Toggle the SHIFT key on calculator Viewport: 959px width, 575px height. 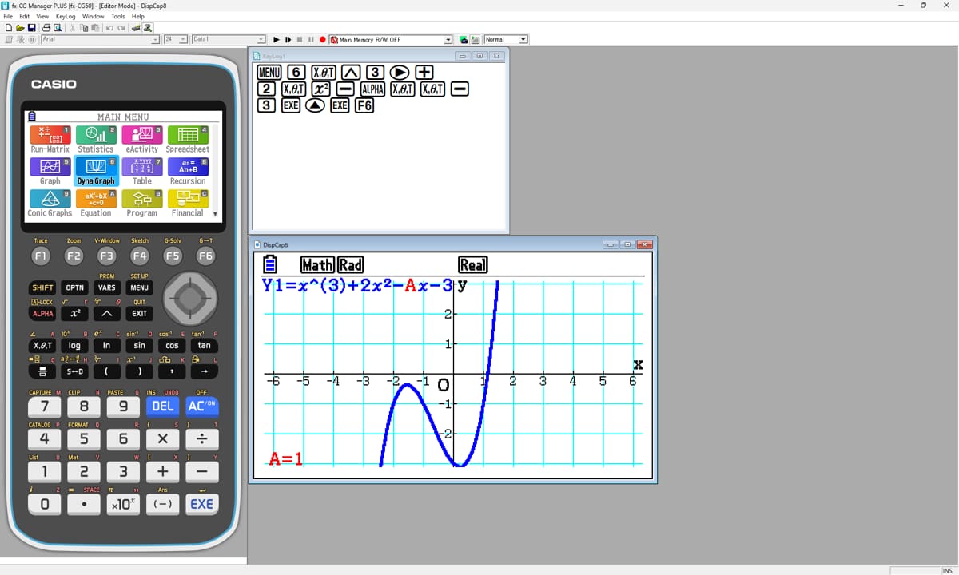(42, 287)
